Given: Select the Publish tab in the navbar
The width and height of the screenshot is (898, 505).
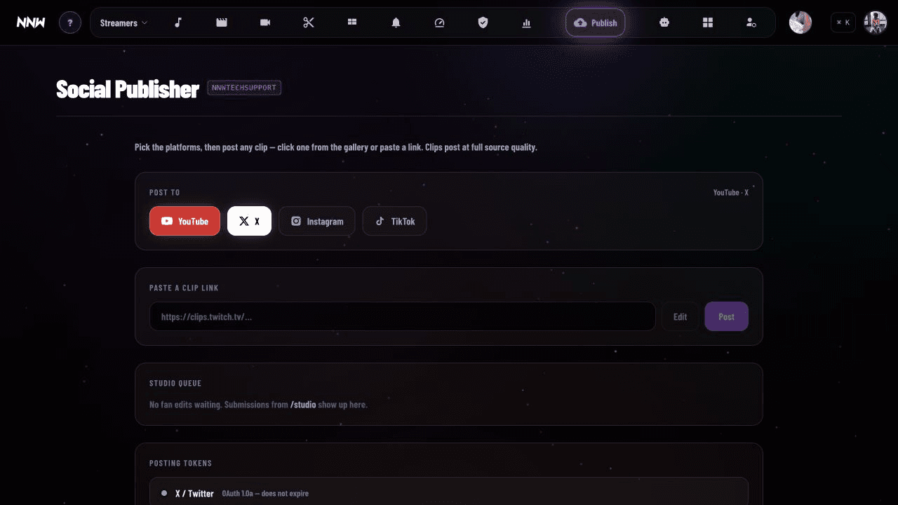Looking at the screenshot, I should pos(596,23).
